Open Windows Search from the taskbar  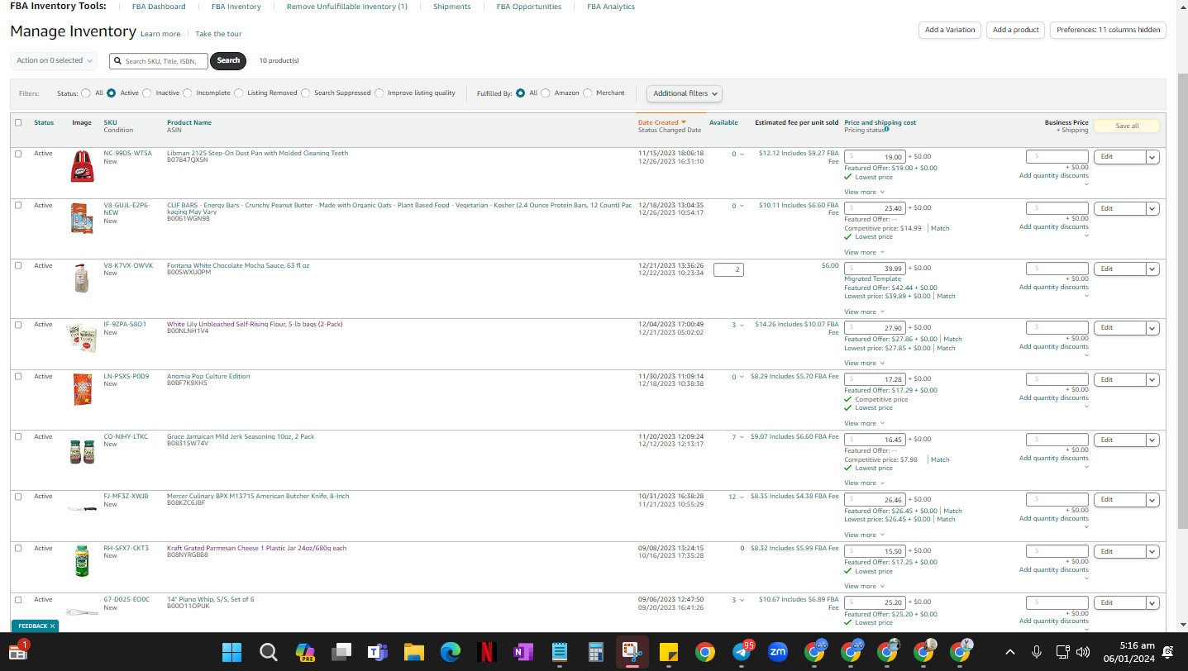268,652
